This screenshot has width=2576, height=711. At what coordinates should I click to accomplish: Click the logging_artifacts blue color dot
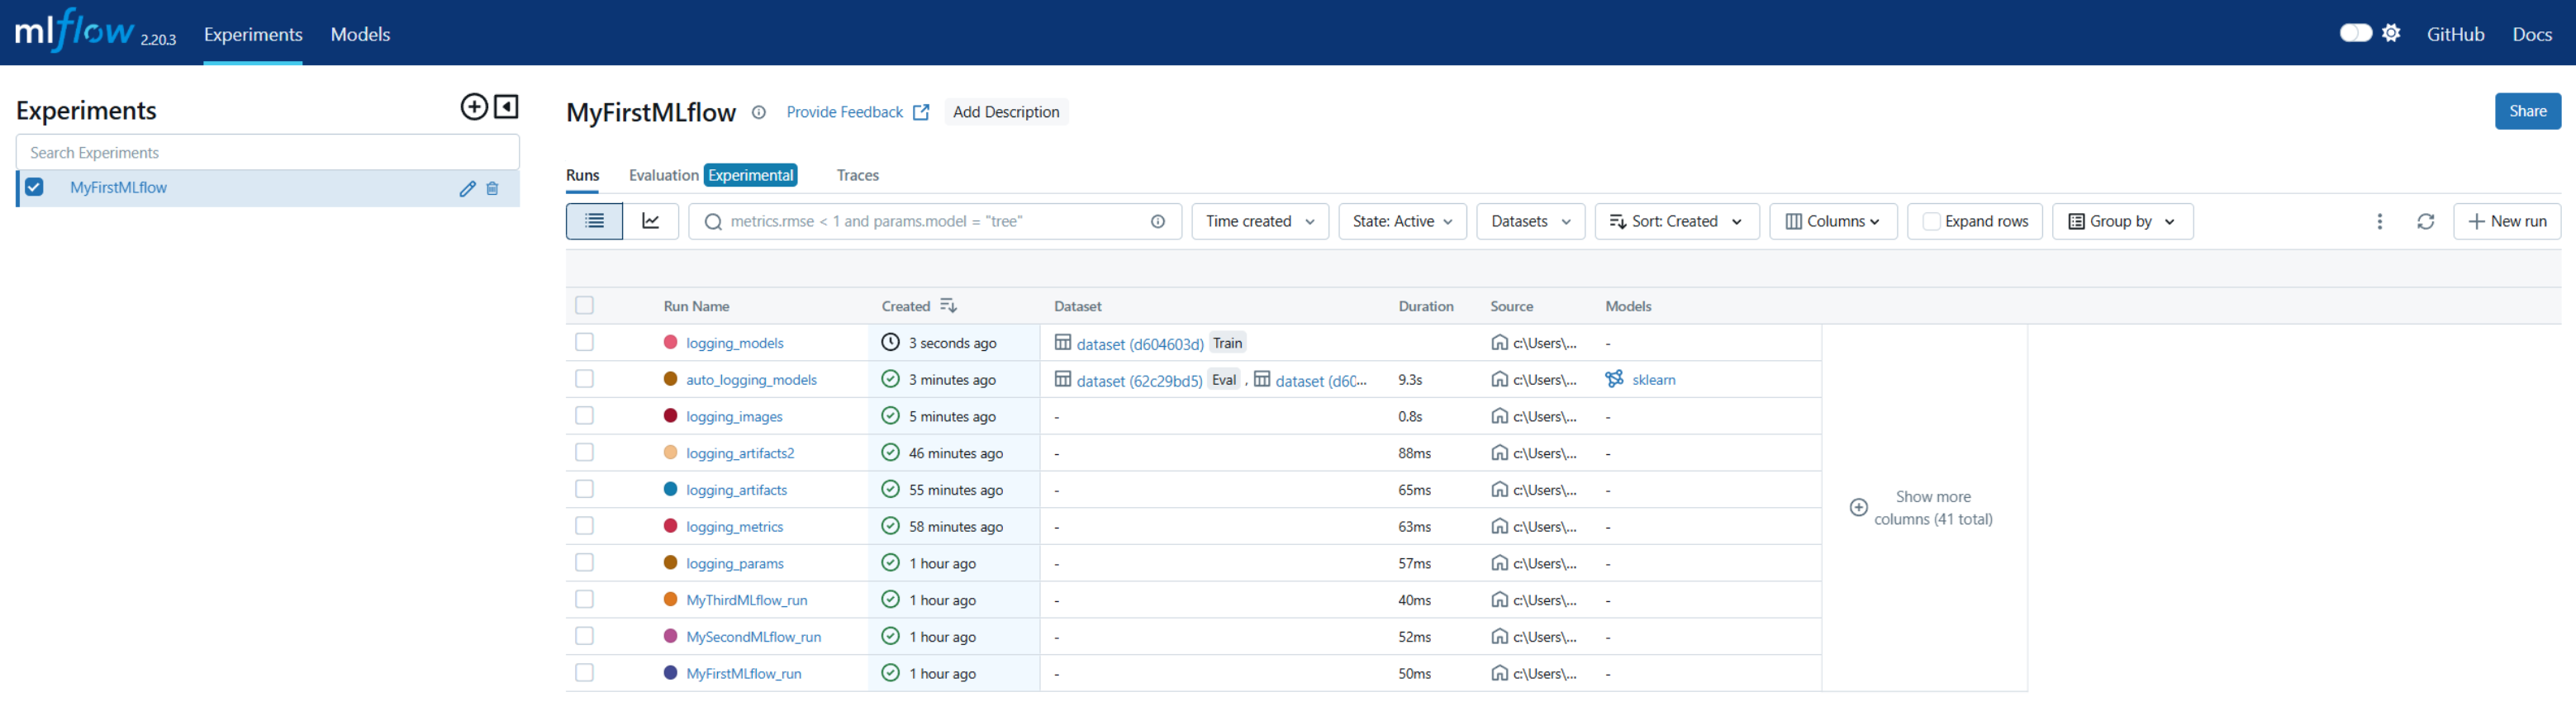(670, 489)
